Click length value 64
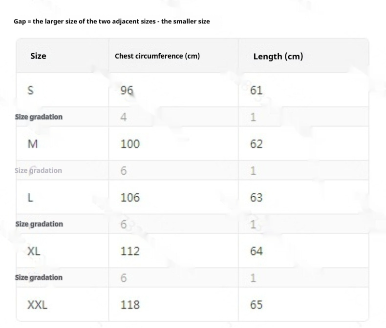The width and height of the screenshot is (386, 328). [x=256, y=251]
